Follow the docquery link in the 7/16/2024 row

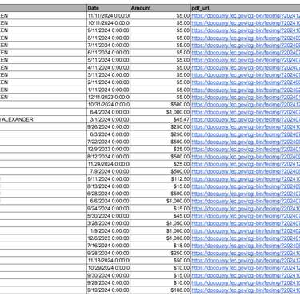(x=246, y=246)
